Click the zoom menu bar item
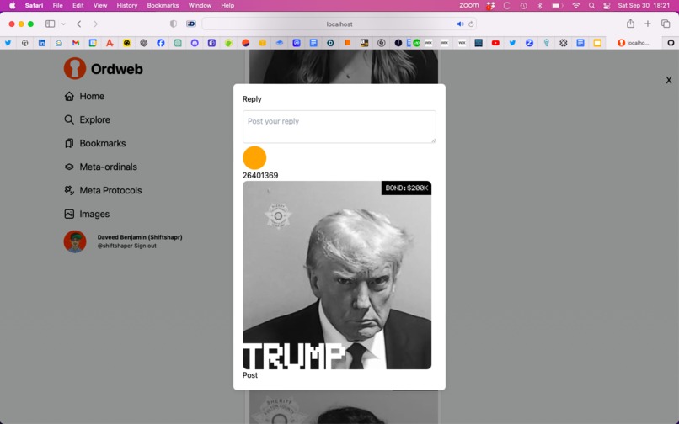 pos(469,6)
